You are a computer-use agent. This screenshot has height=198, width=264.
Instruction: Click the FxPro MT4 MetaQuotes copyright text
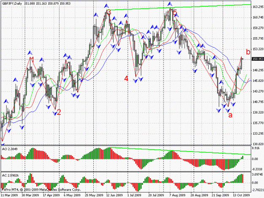coord(41,190)
